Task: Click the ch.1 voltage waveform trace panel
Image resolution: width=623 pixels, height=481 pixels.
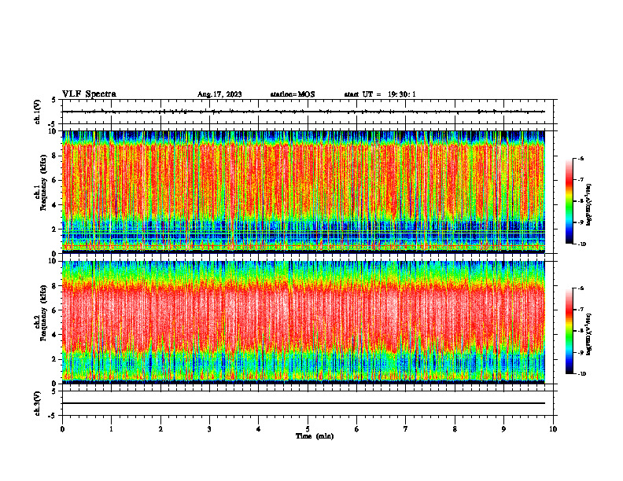Action: (x=308, y=112)
